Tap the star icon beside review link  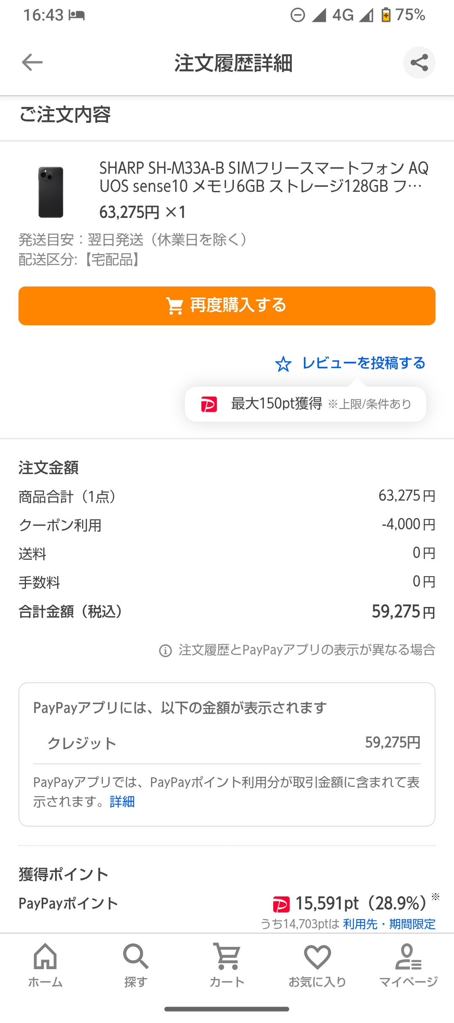click(283, 364)
